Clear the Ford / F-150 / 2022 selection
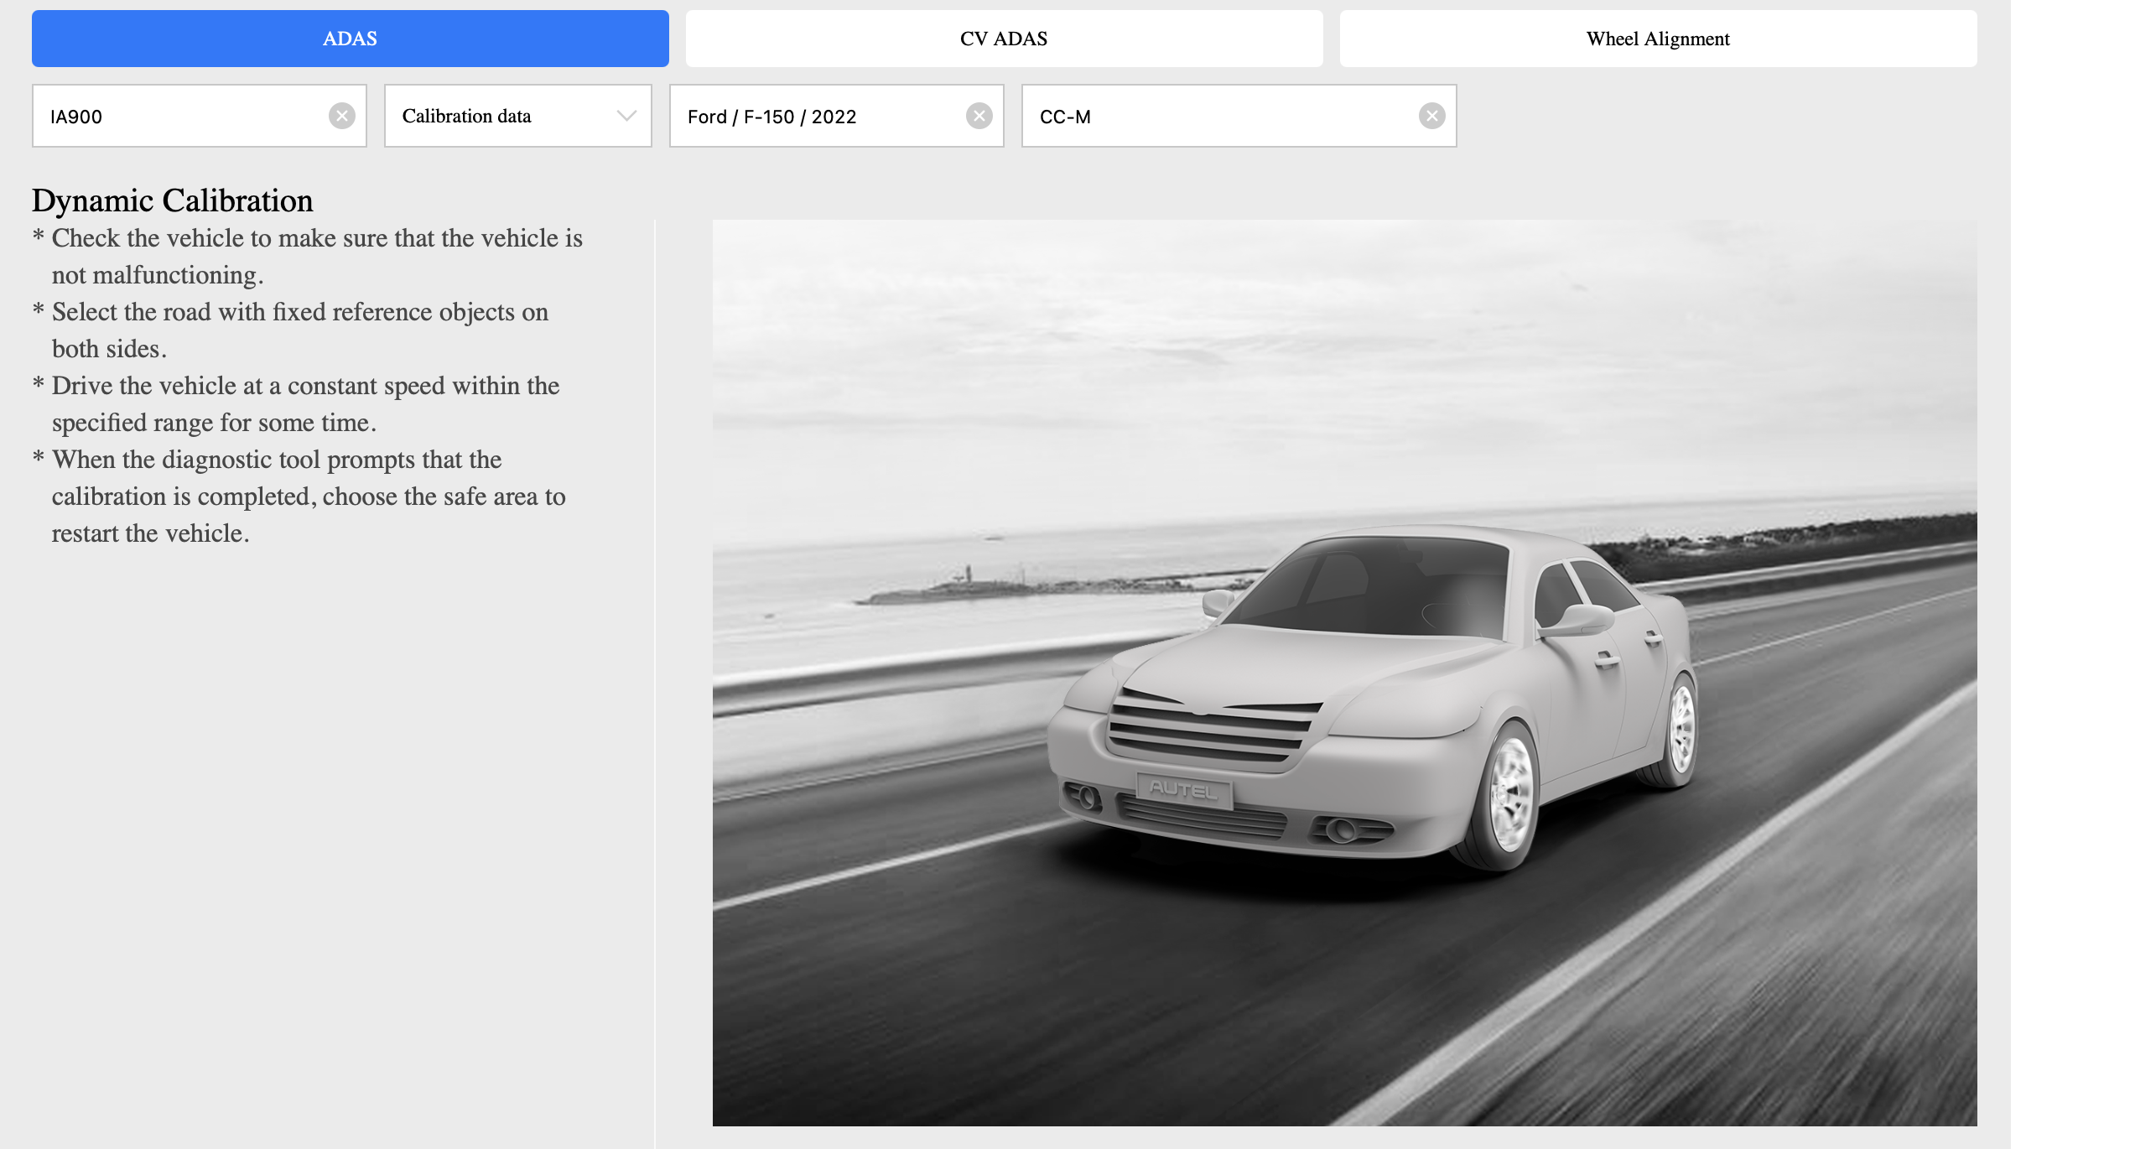 click(x=979, y=116)
